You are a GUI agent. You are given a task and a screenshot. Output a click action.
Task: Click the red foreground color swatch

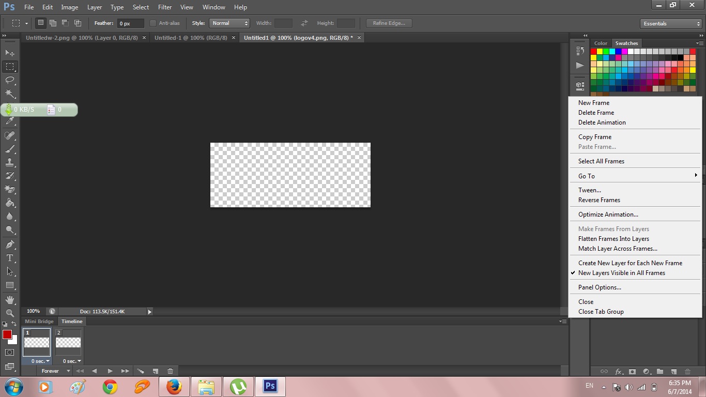[x=7, y=334]
